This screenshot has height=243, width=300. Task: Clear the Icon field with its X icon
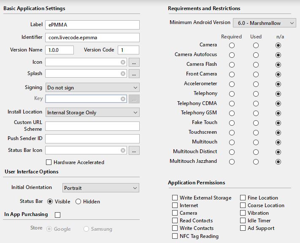(x=123, y=62)
